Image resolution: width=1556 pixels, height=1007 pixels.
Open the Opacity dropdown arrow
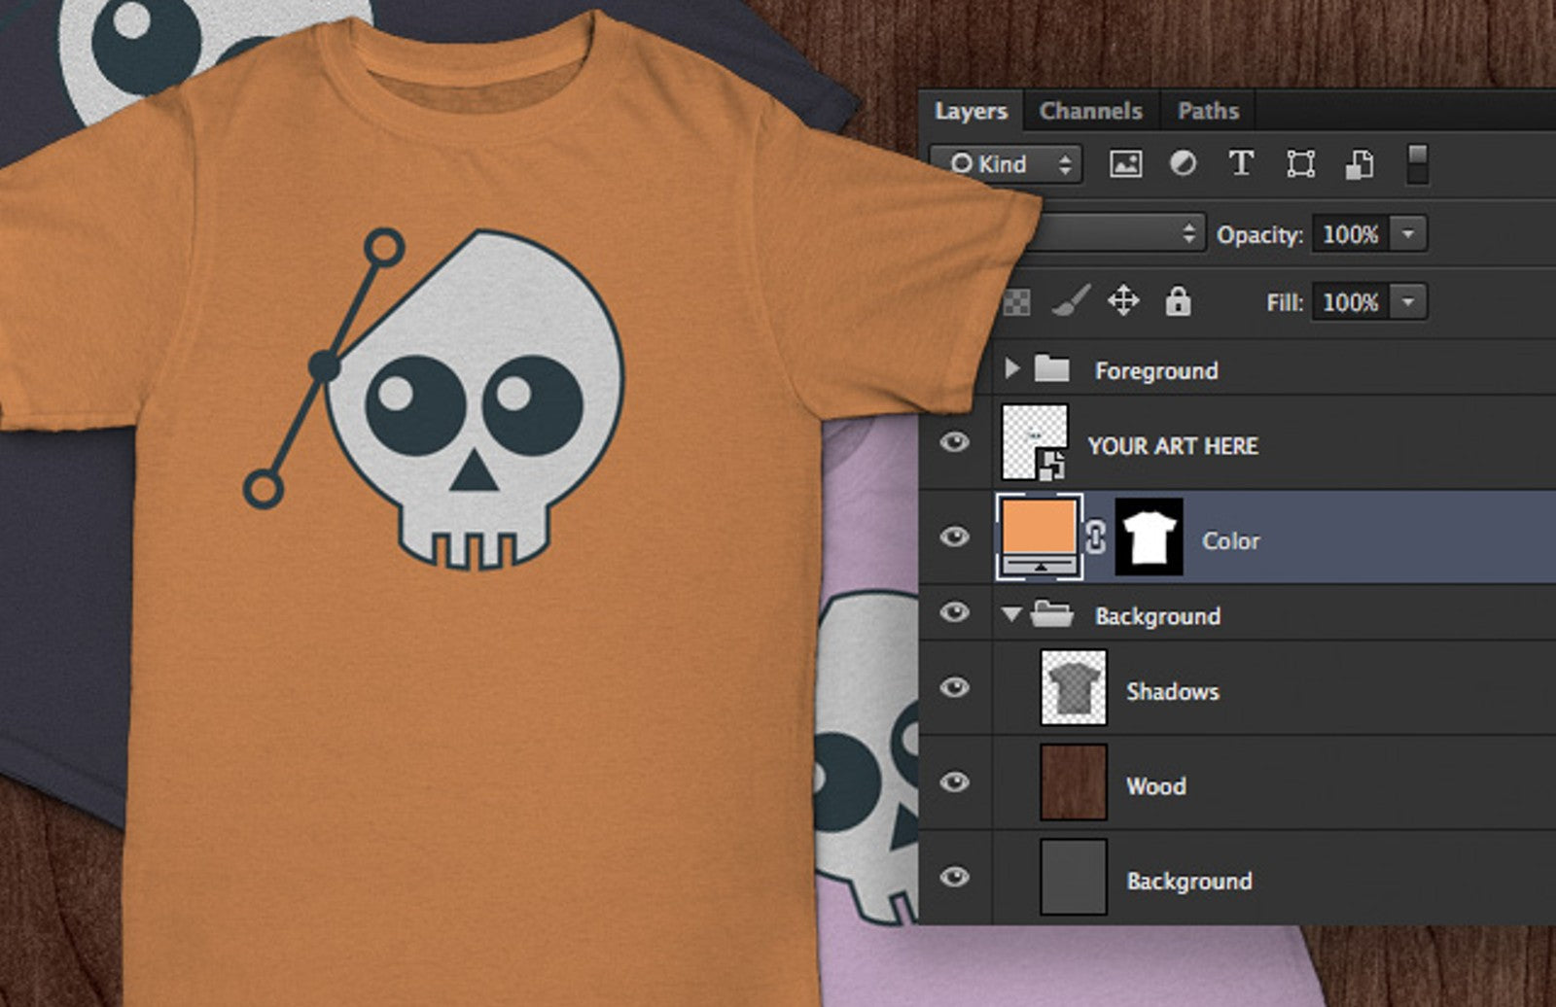tap(1405, 233)
